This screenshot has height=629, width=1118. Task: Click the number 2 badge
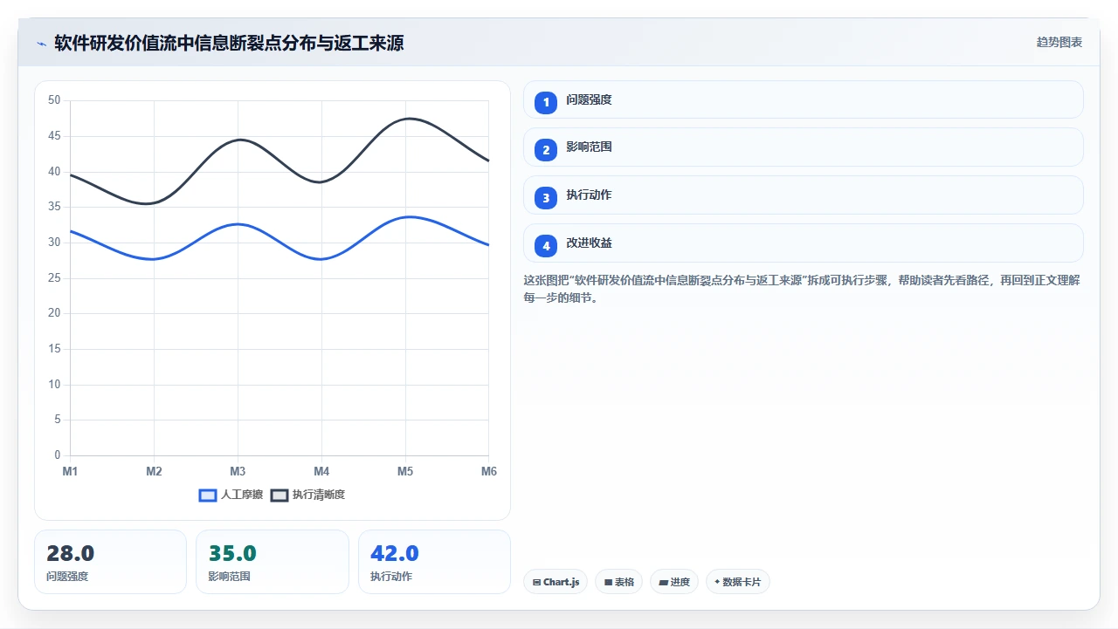pos(546,150)
